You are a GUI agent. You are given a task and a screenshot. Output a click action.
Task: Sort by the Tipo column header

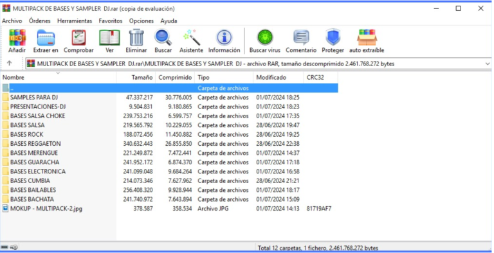[x=224, y=78]
